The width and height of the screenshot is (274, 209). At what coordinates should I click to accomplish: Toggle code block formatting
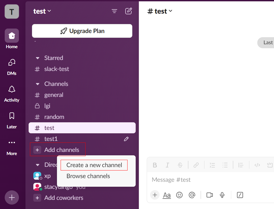[x=270, y=165]
